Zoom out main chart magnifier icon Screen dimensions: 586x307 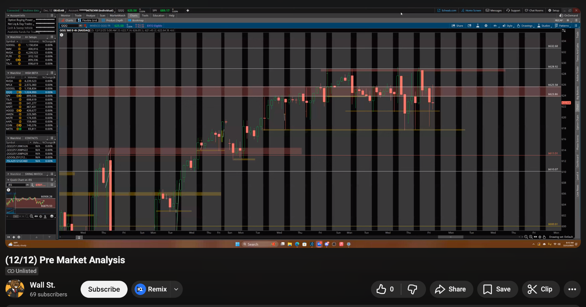[526, 237]
